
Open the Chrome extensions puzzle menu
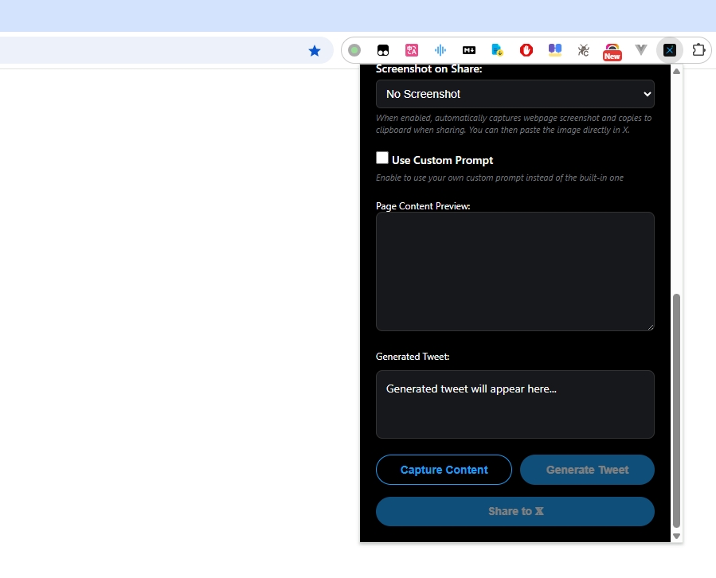698,49
